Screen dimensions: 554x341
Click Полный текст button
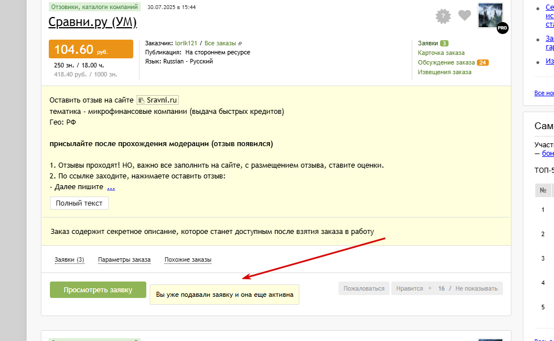pyautogui.click(x=79, y=203)
